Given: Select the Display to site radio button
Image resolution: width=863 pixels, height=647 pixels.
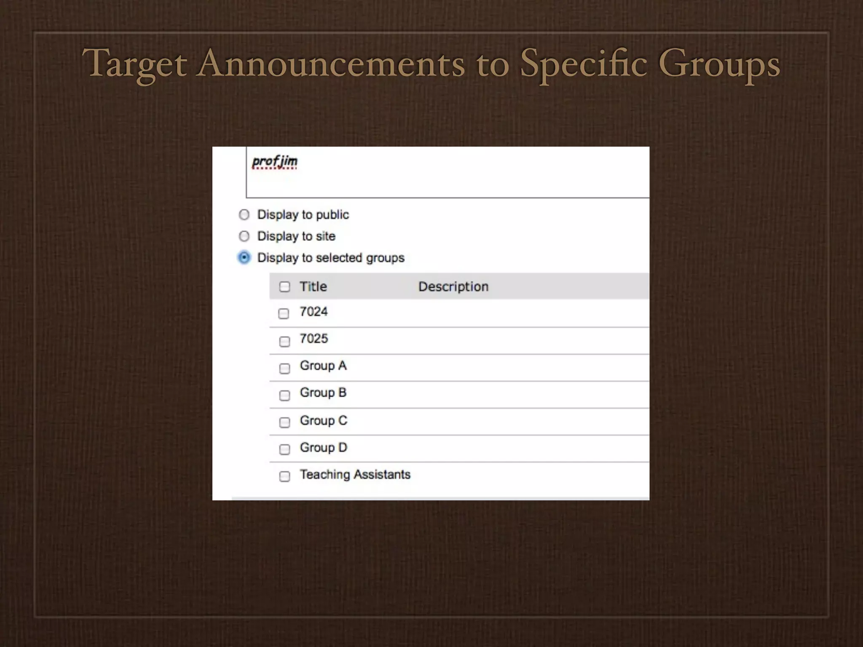Looking at the screenshot, I should (244, 236).
